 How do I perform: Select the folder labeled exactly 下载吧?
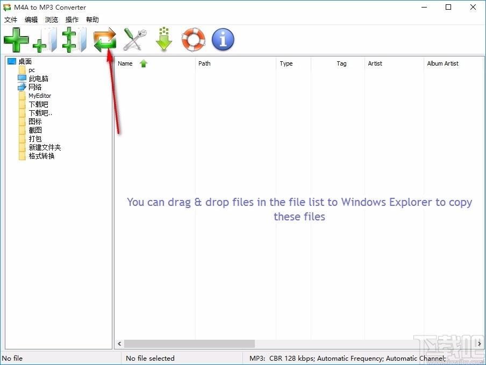click(x=38, y=104)
